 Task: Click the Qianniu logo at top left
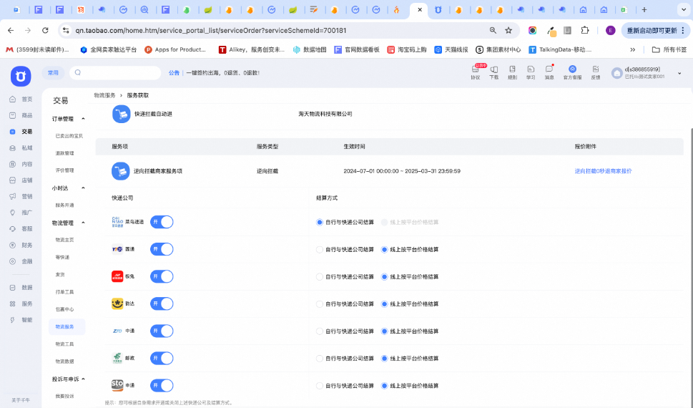pyautogui.click(x=21, y=76)
